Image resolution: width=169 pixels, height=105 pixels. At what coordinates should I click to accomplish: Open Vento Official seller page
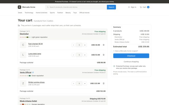[26, 72]
